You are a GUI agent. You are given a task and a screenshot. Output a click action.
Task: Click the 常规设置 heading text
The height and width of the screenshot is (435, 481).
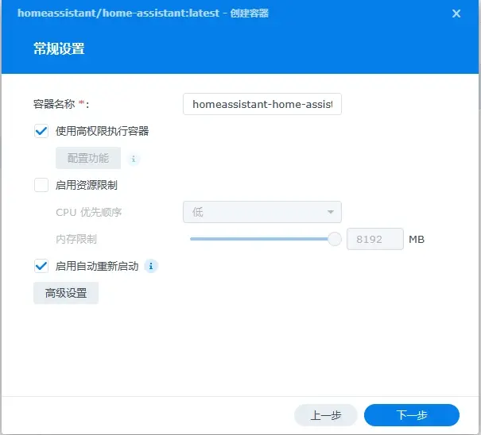[59, 48]
